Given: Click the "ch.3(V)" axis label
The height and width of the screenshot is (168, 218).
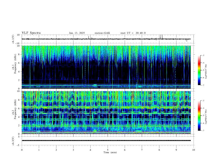Looking at the screenshot, I should pyautogui.click(x=13, y=141).
